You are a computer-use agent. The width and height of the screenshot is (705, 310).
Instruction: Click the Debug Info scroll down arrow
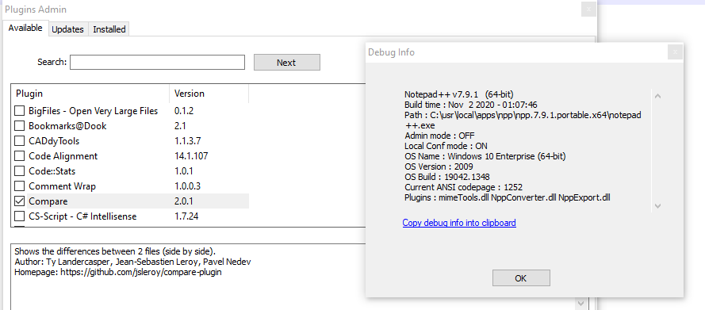[x=657, y=206]
